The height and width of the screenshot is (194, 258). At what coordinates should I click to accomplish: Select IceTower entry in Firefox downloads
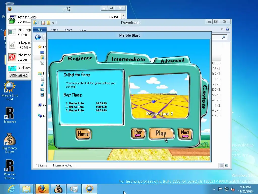tap(19, 68)
